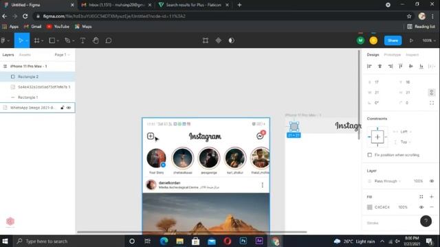This screenshot has height=247, width=440.
Task: Click the Independent corners icon
Action: click(x=432, y=103)
